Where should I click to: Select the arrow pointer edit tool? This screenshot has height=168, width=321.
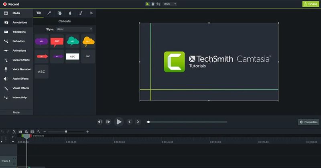147,4
